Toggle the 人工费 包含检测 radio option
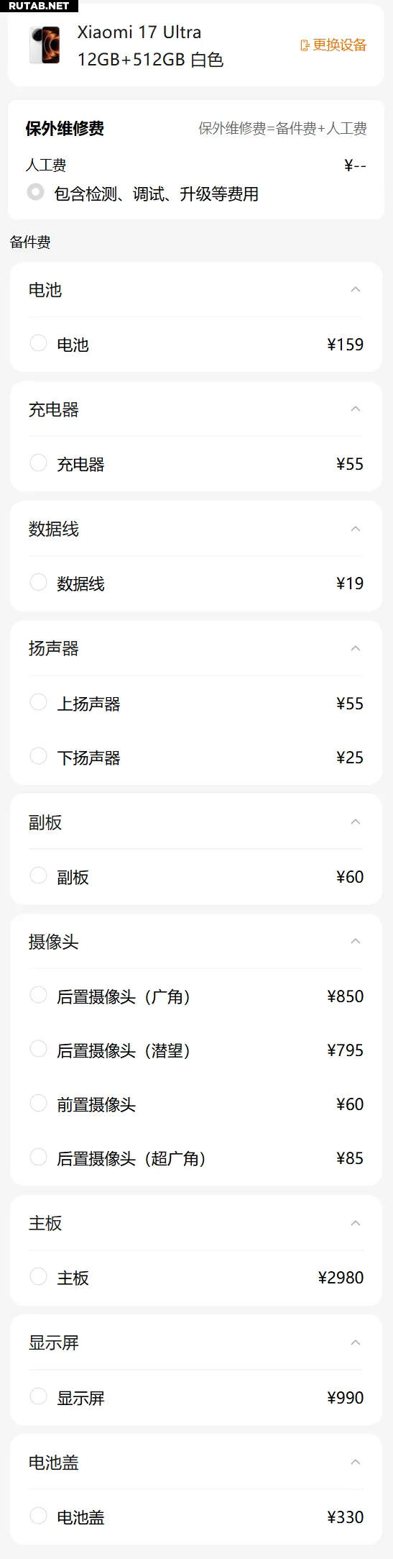393x1559 pixels. (x=35, y=192)
